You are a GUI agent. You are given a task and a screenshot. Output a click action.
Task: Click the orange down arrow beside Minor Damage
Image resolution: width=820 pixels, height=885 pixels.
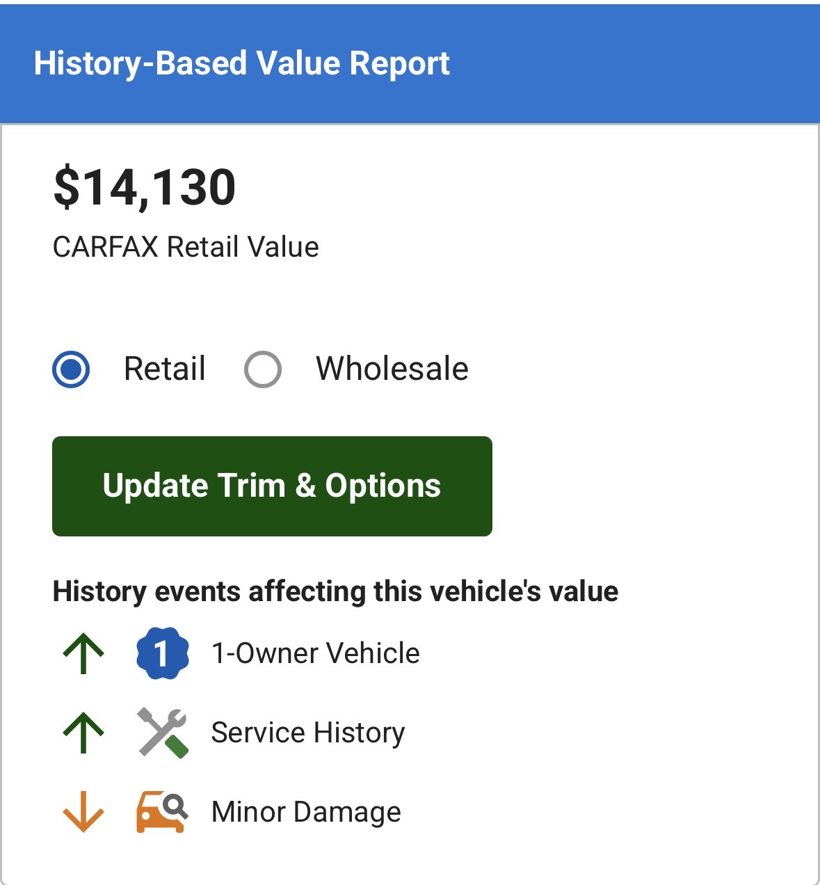click(83, 812)
